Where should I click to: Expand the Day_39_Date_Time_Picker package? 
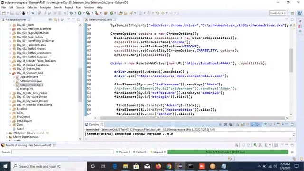pyautogui.click(x=10, y=93)
